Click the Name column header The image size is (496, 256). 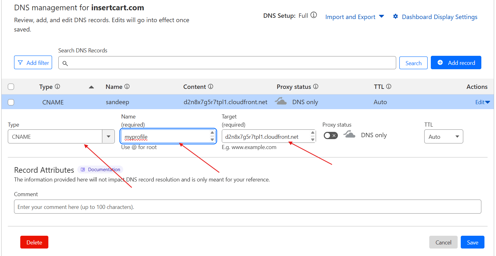[x=114, y=87]
